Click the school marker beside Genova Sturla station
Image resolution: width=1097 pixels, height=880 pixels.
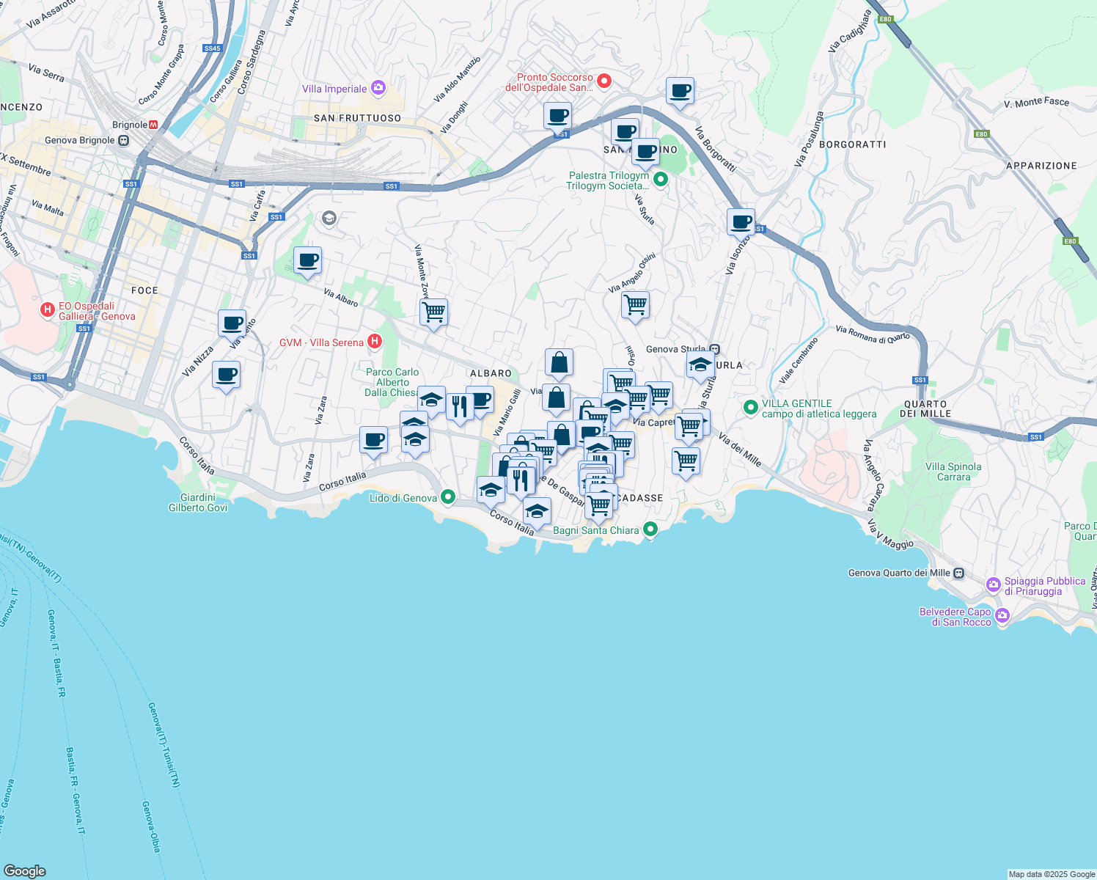coord(700,364)
